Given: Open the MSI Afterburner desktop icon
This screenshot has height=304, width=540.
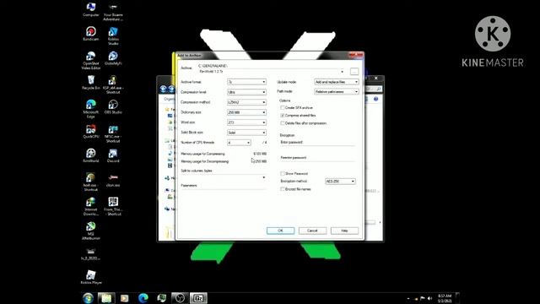Looking at the screenshot, I should (91, 231).
